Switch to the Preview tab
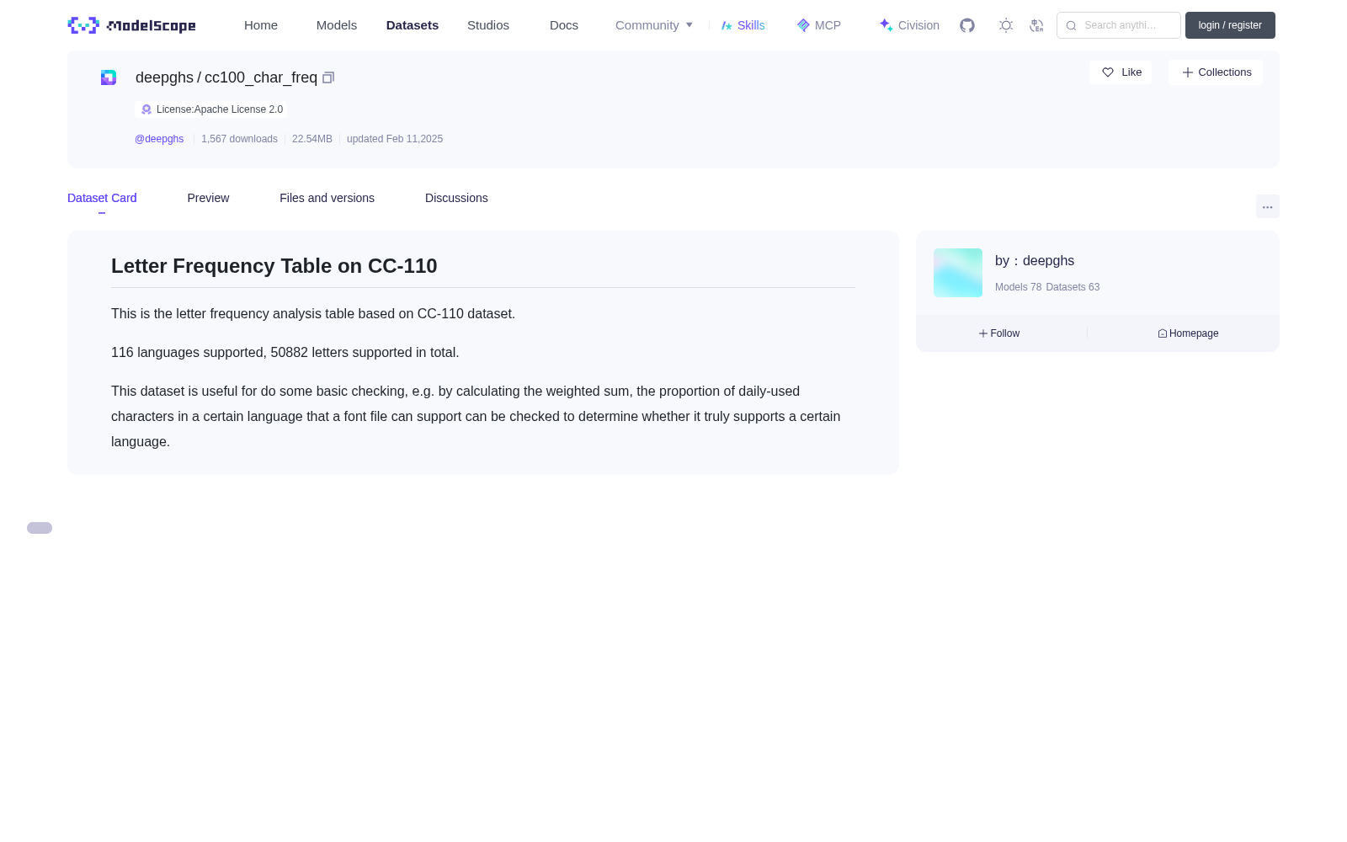 pyautogui.click(x=208, y=198)
